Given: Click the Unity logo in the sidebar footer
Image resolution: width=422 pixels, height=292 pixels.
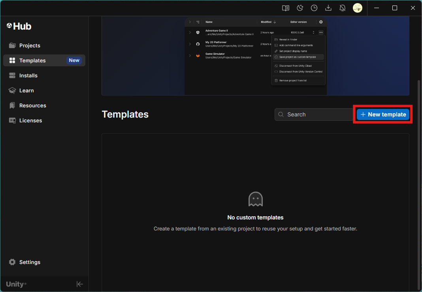Looking at the screenshot, I should (16, 284).
